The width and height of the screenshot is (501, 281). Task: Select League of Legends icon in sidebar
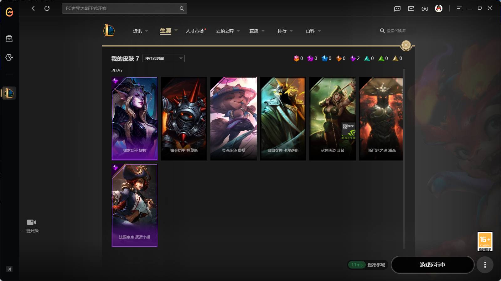click(x=9, y=93)
